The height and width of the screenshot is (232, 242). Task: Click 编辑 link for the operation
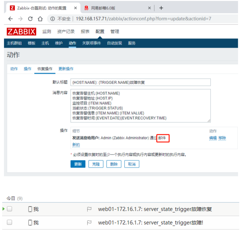click(x=213, y=138)
